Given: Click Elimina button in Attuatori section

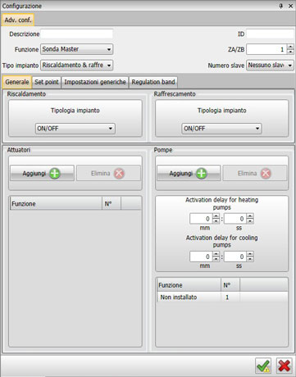Looking at the screenshot, I should click(108, 173).
